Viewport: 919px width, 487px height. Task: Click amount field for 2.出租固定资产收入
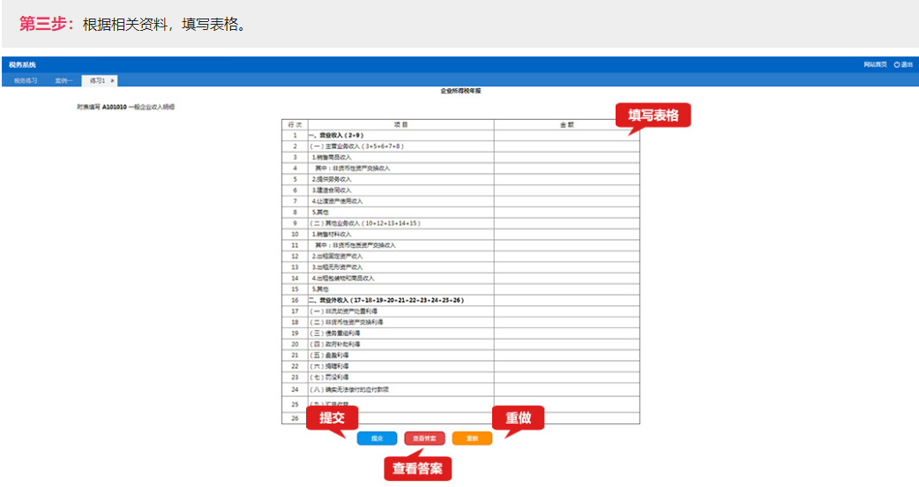(x=567, y=256)
